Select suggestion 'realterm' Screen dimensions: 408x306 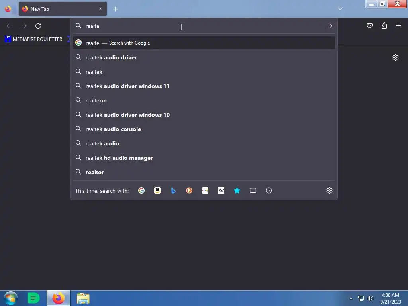click(204, 100)
